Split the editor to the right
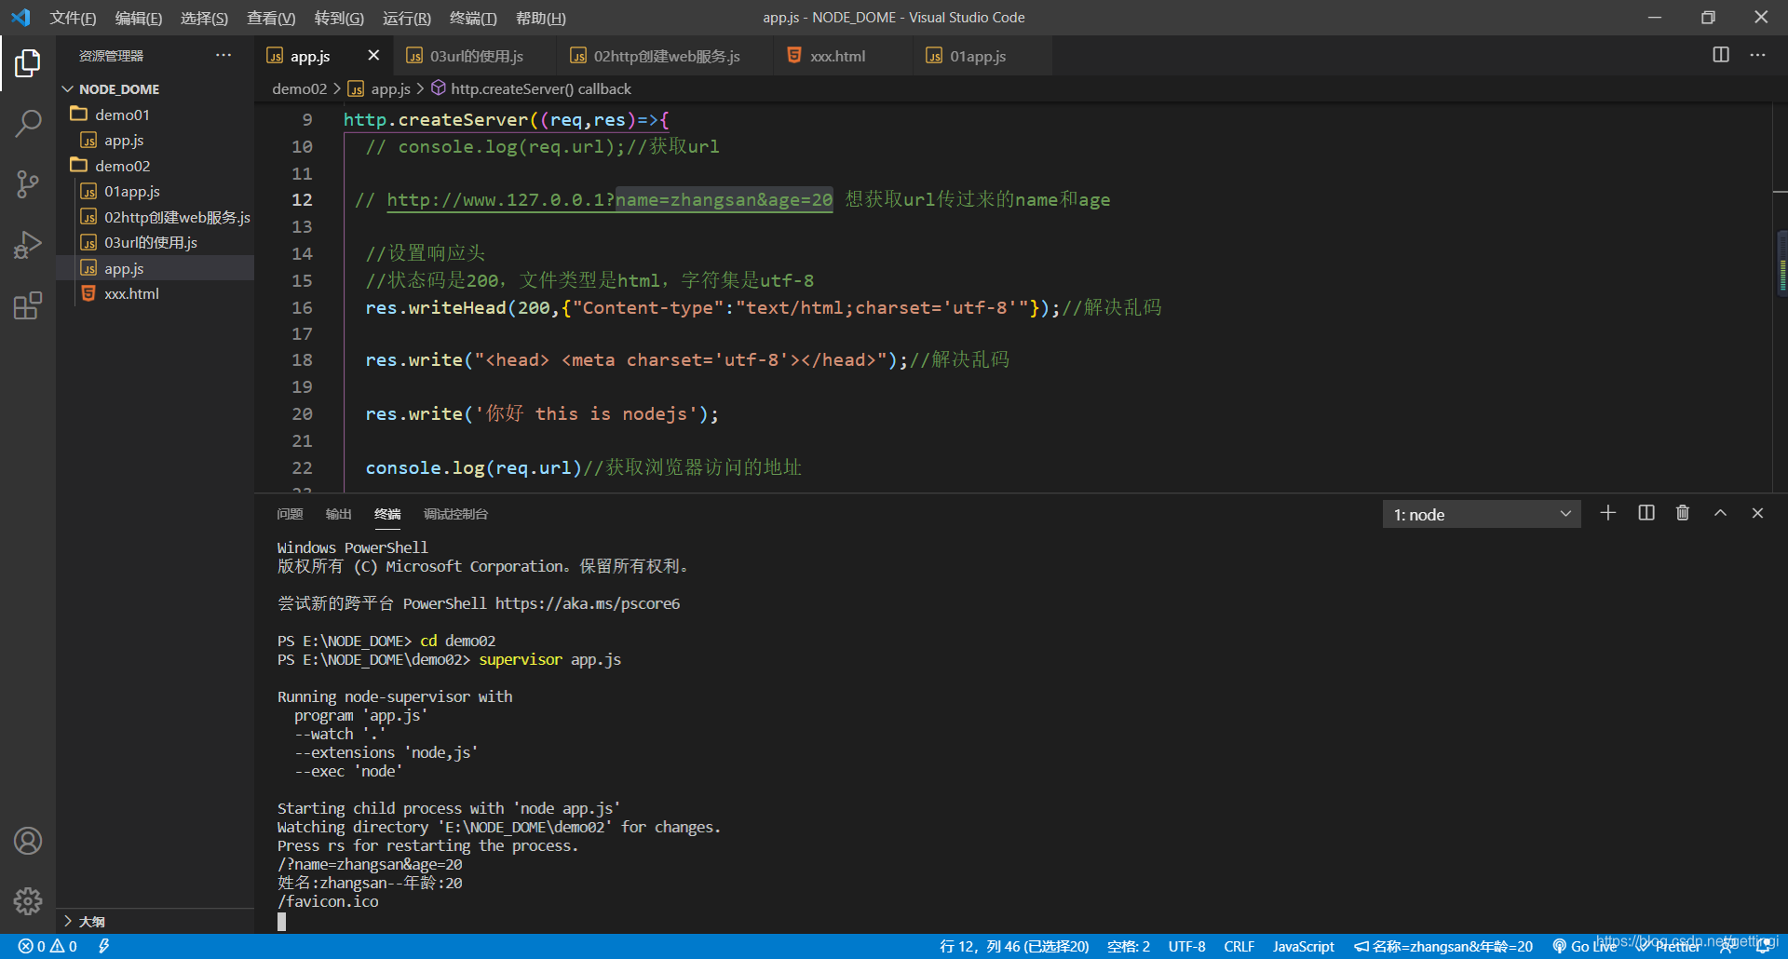 point(1721,55)
